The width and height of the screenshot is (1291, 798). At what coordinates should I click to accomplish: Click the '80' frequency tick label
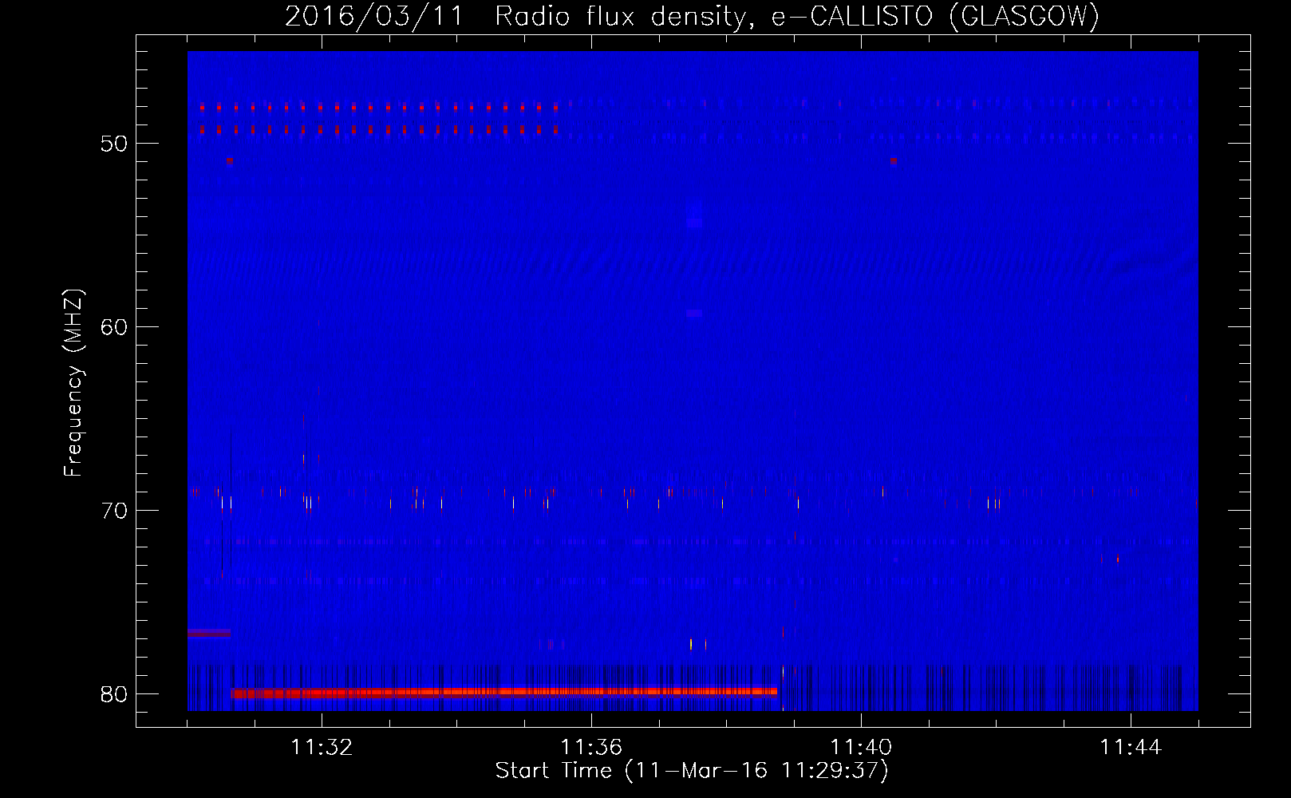coord(114,694)
